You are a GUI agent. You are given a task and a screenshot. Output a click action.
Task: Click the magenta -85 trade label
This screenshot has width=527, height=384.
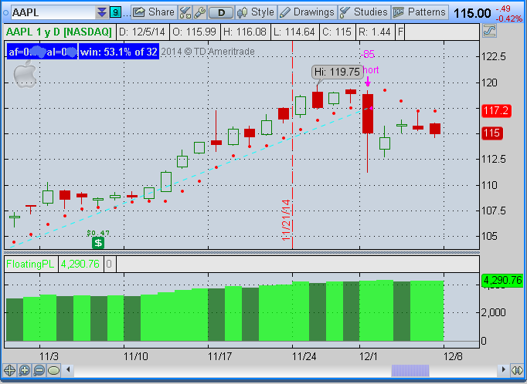tap(367, 54)
